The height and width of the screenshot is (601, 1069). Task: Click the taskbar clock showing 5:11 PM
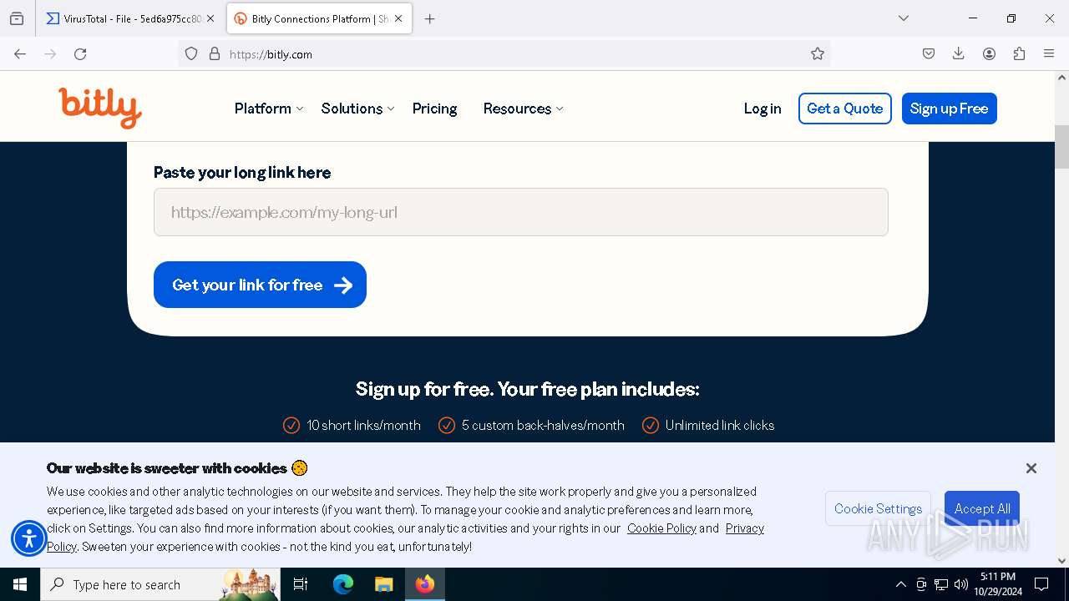pyautogui.click(x=998, y=584)
